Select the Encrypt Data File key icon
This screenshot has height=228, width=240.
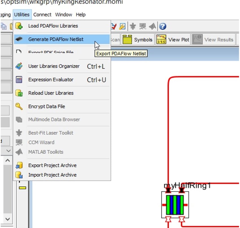[x=19, y=106]
